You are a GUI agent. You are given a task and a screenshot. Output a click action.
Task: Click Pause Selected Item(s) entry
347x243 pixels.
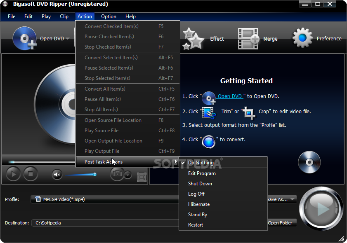[x=127, y=68]
